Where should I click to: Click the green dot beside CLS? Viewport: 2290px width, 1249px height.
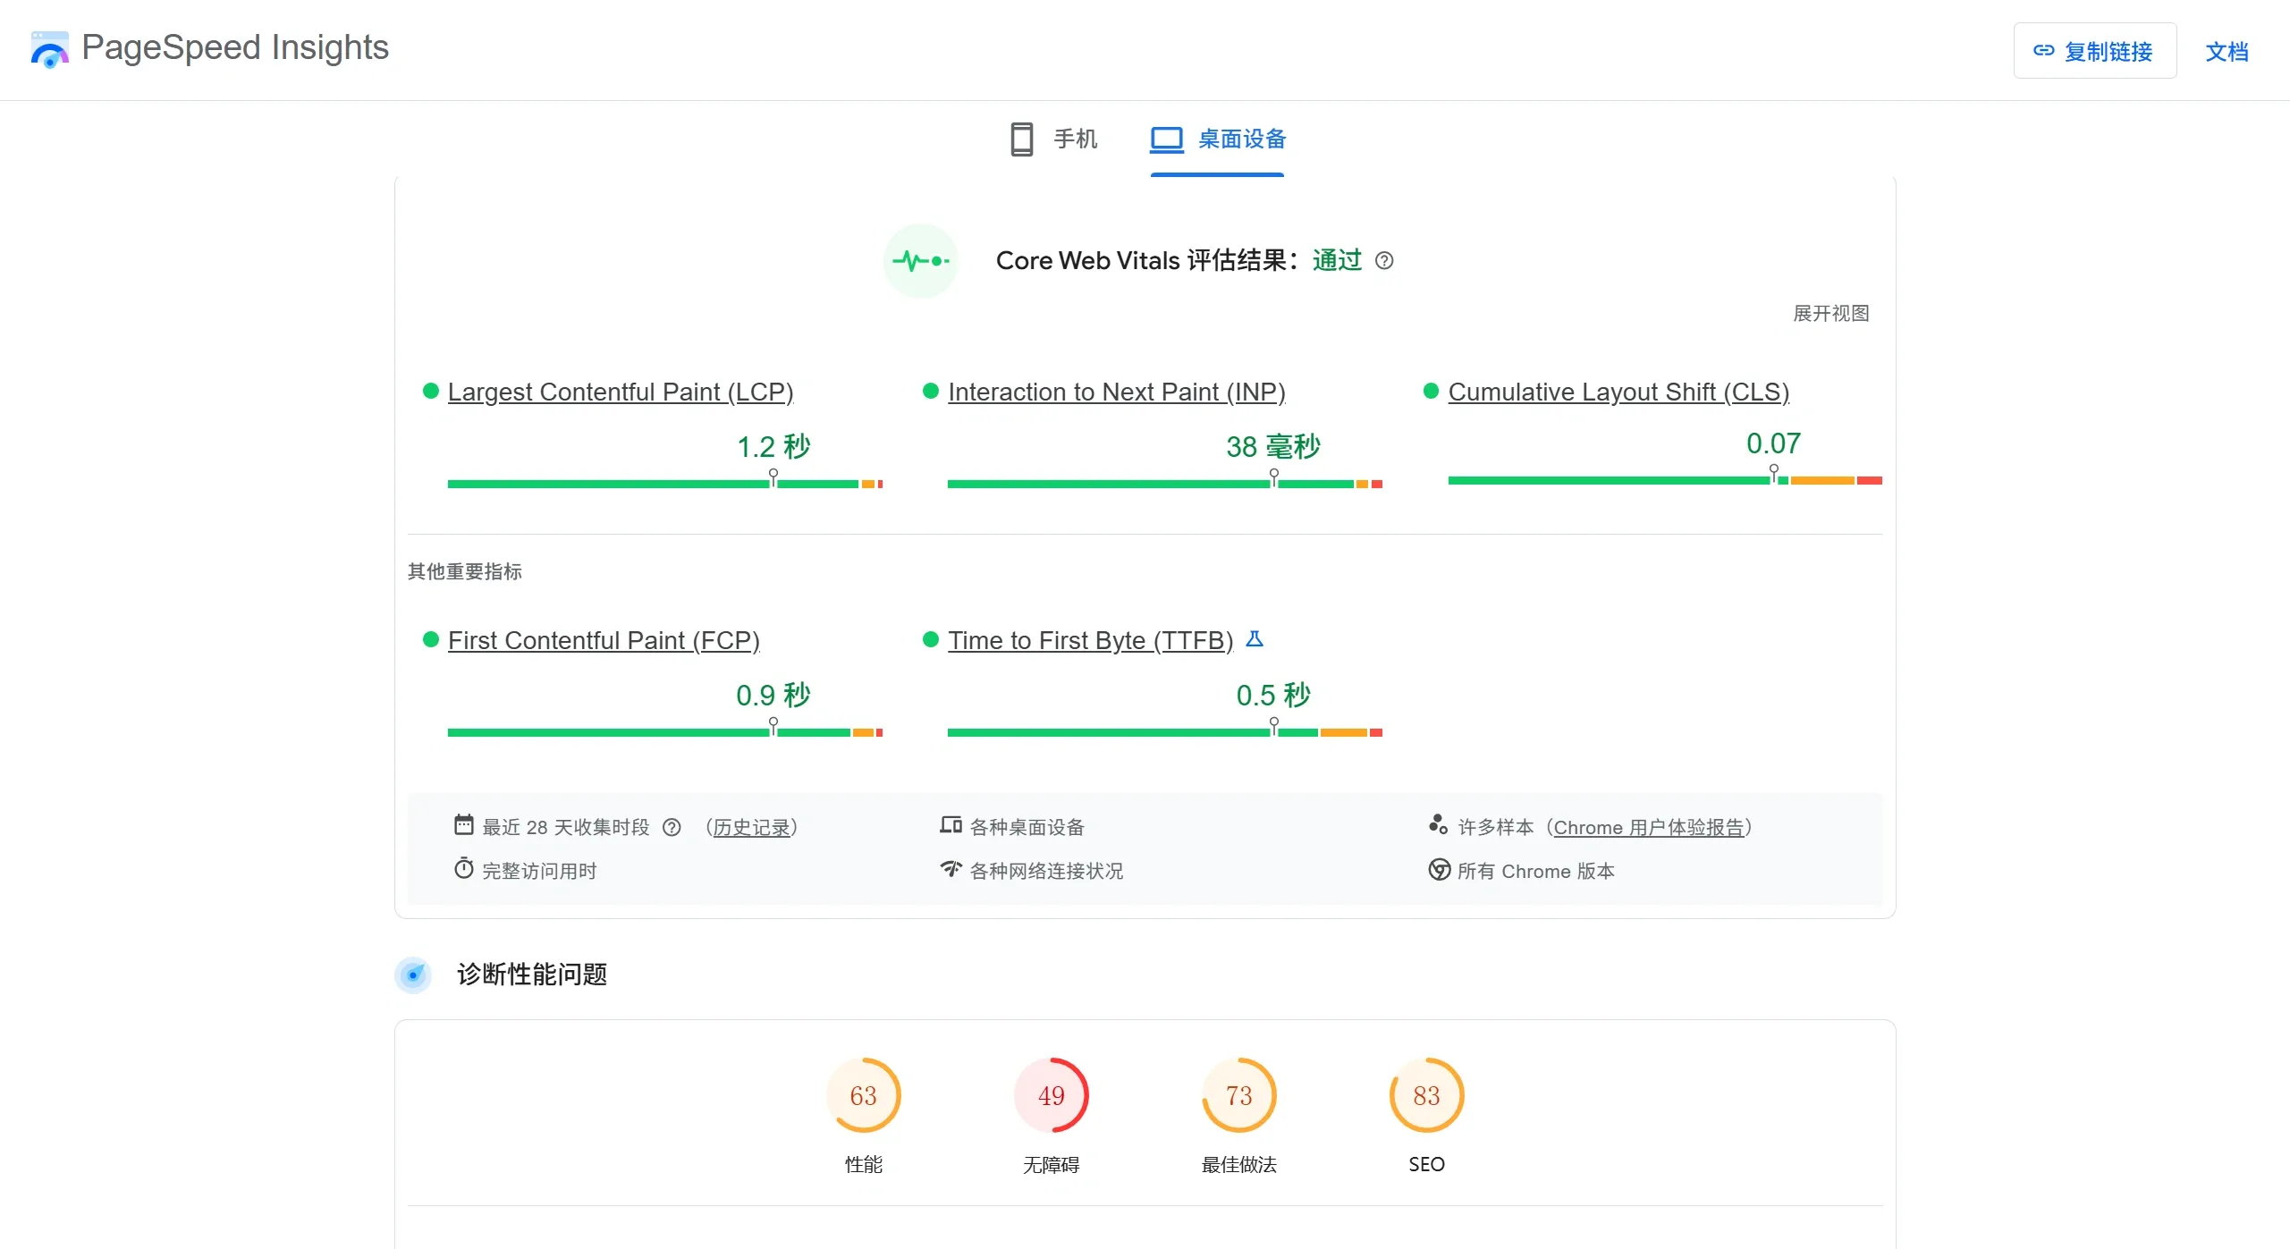tap(1431, 391)
